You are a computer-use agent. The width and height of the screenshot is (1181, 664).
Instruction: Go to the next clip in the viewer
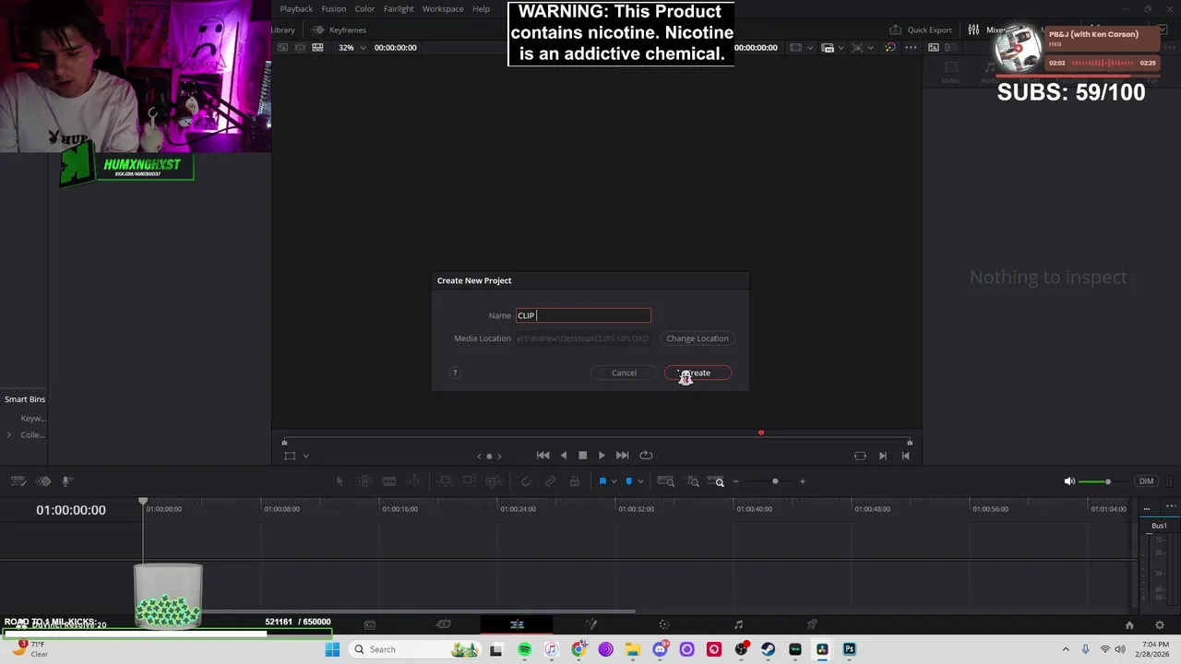coord(883,456)
